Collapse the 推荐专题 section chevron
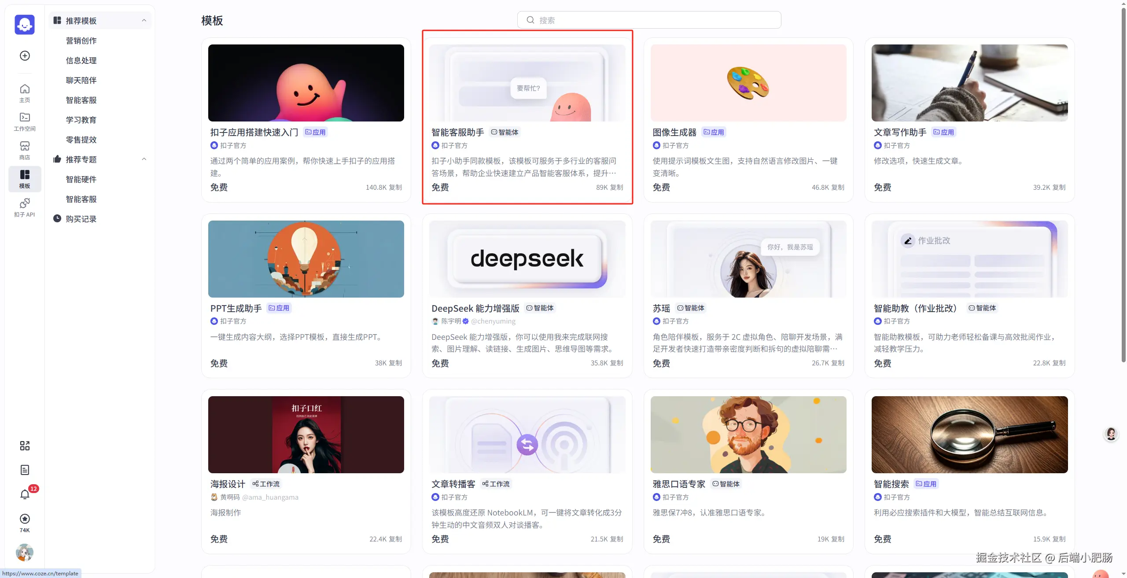Viewport: 1127px width, 578px height. tap(144, 159)
